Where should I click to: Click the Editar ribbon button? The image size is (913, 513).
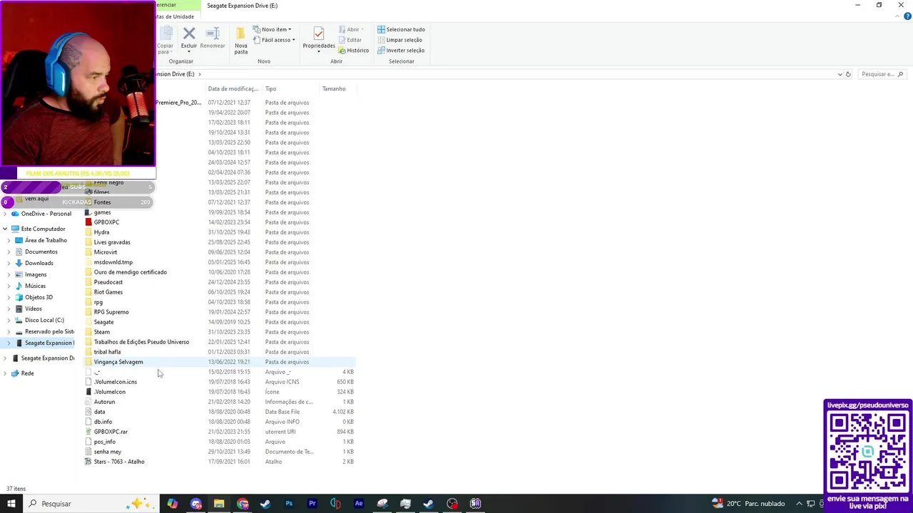pos(350,40)
